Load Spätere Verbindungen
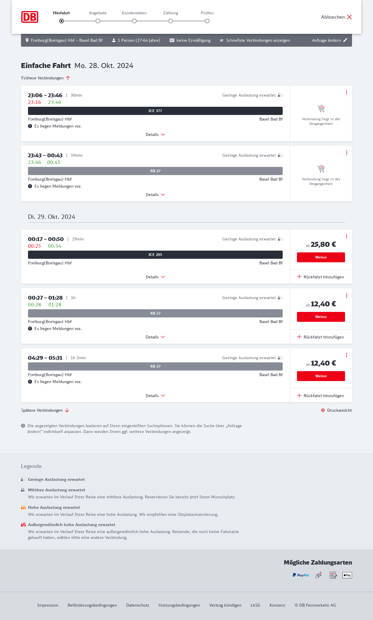This screenshot has width=373, height=620. (x=45, y=410)
